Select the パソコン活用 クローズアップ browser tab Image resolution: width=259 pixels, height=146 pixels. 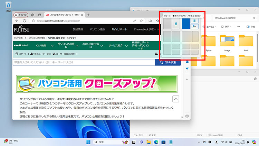click(64, 15)
